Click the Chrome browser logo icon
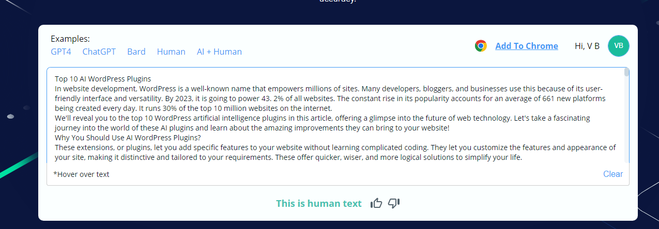 tap(481, 46)
